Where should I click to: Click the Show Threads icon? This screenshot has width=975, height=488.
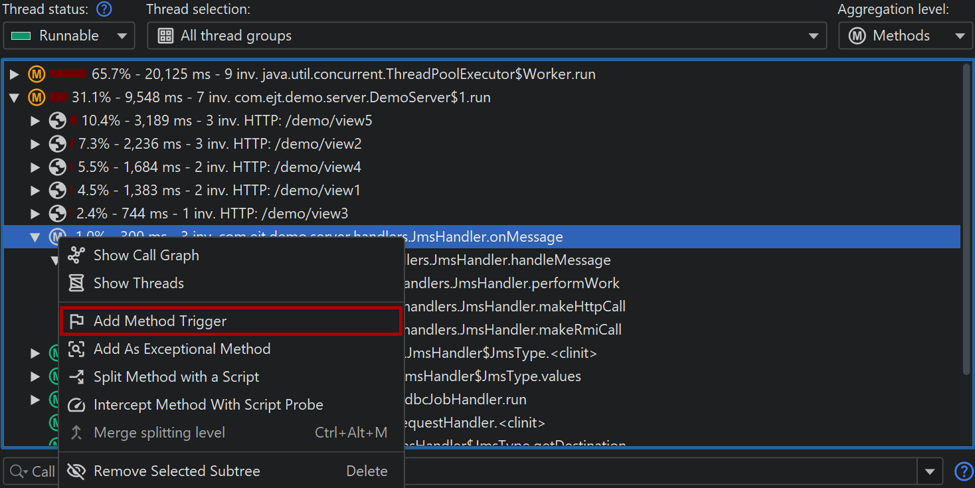pyautogui.click(x=77, y=284)
